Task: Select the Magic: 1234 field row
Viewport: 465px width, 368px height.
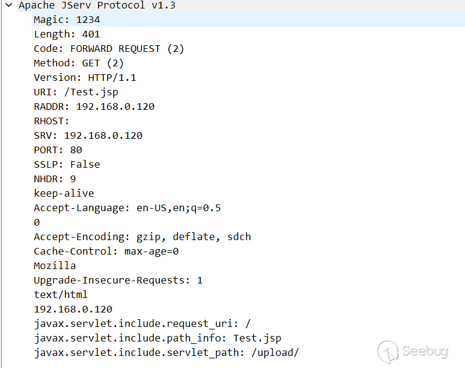Action: click(66, 20)
